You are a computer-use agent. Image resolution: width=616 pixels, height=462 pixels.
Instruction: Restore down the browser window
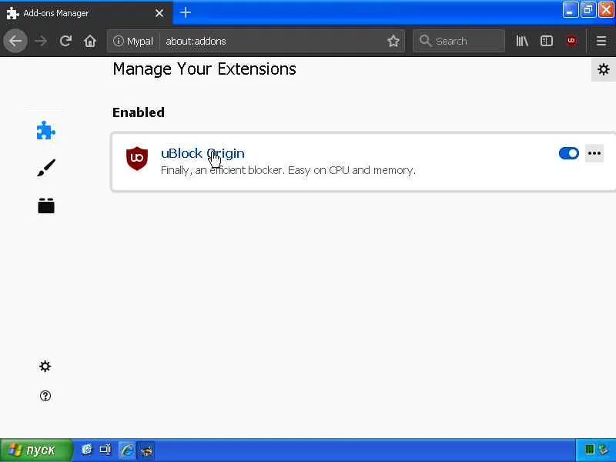coord(588,10)
